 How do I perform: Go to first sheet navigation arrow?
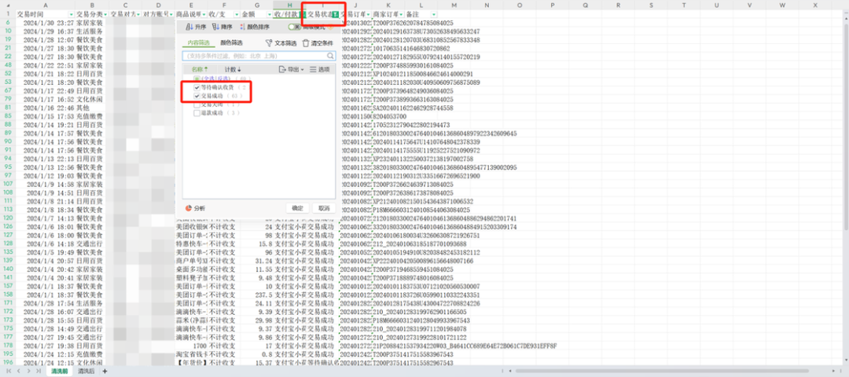coord(9,371)
